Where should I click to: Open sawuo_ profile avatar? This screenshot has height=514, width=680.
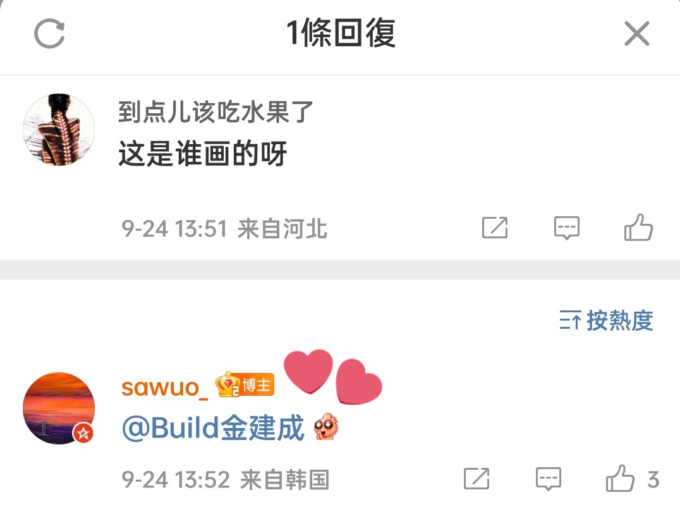[59, 408]
